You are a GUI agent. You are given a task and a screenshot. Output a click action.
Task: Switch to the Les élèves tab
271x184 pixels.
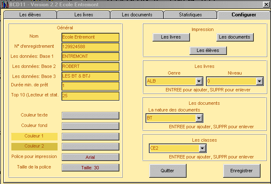[30, 15]
